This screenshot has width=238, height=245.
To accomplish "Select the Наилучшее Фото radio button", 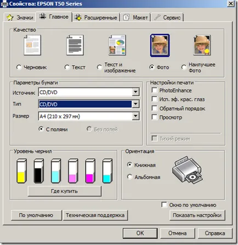I will tap(184, 67).
